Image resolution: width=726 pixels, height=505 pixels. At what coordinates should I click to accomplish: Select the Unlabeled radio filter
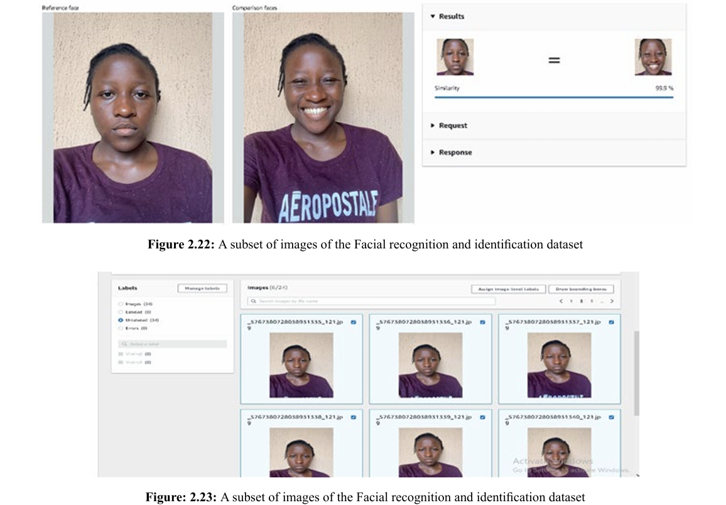(x=121, y=319)
